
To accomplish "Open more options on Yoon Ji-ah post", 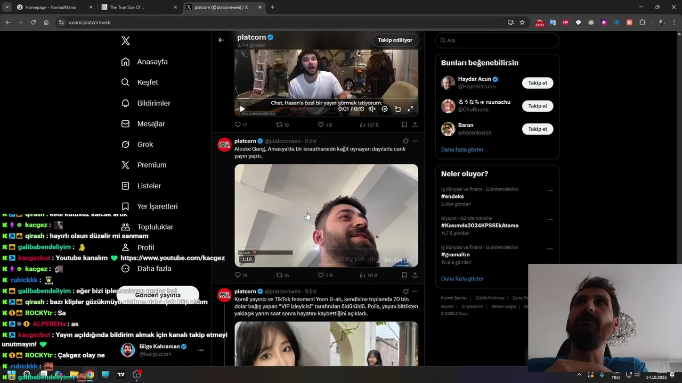I will pyautogui.click(x=415, y=292).
